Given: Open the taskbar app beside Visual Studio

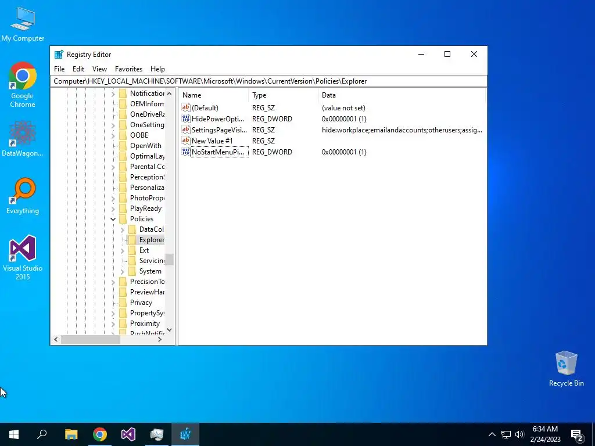Looking at the screenshot, I should [x=157, y=434].
